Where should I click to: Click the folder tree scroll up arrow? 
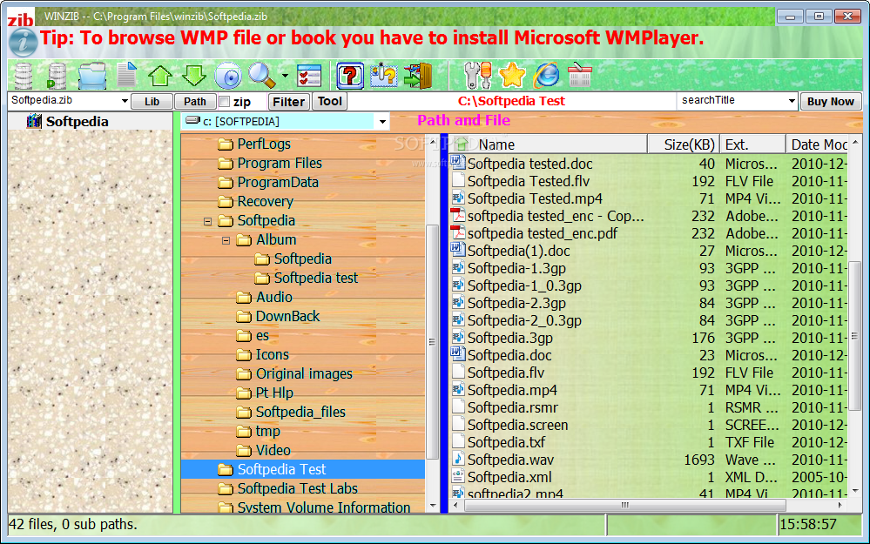tap(432, 142)
